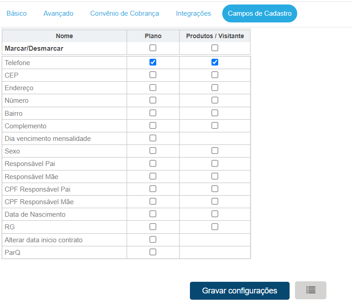The height and width of the screenshot is (306, 352).
Task: Check CPF Responsável Pai for Produtos / Visitante
Action: (x=215, y=189)
